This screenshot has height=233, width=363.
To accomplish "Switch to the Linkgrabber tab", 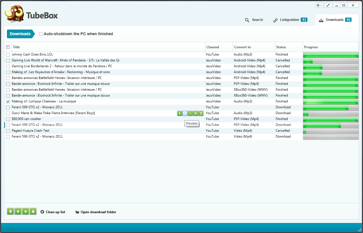I will click(x=290, y=20).
